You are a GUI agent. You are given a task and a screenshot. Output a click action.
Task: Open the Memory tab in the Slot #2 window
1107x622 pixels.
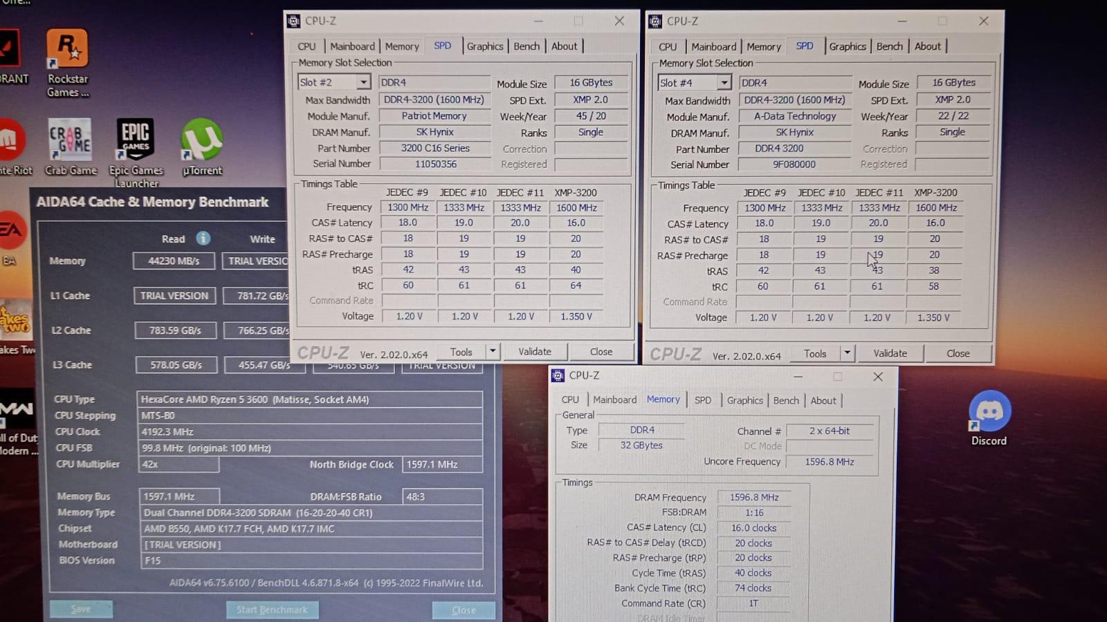tap(402, 46)
